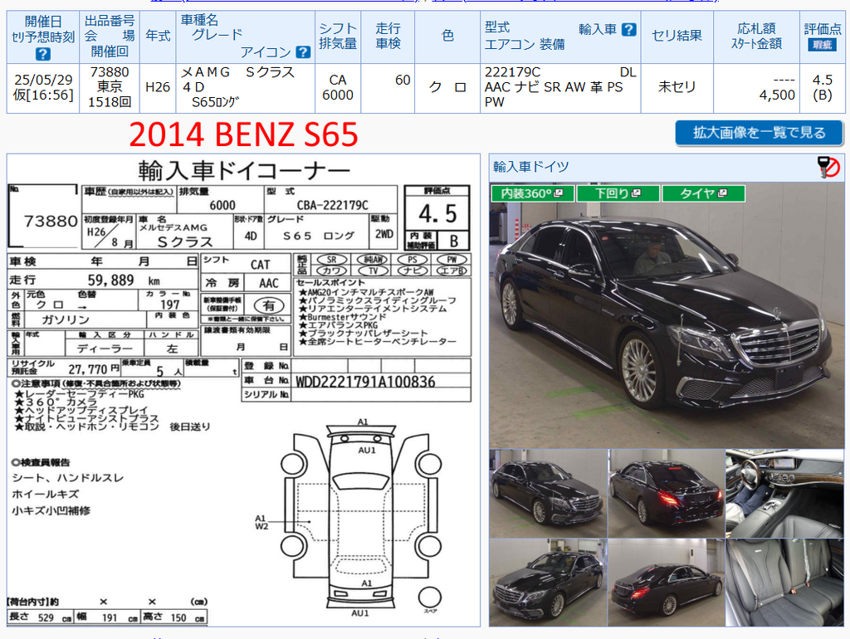850x639 pixels.
Task: Click the inspector note ホイールキズ
Action: click(x=46, y=495)
